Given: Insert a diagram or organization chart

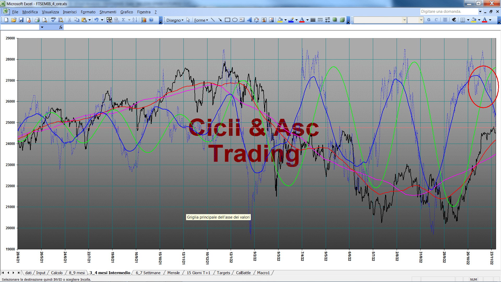Looking at the screenshot, I should (257, 20).
